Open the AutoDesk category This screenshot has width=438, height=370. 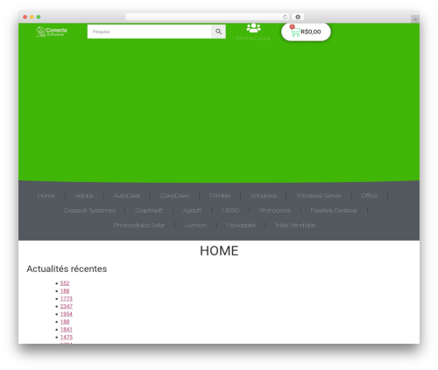coord(127,196)
